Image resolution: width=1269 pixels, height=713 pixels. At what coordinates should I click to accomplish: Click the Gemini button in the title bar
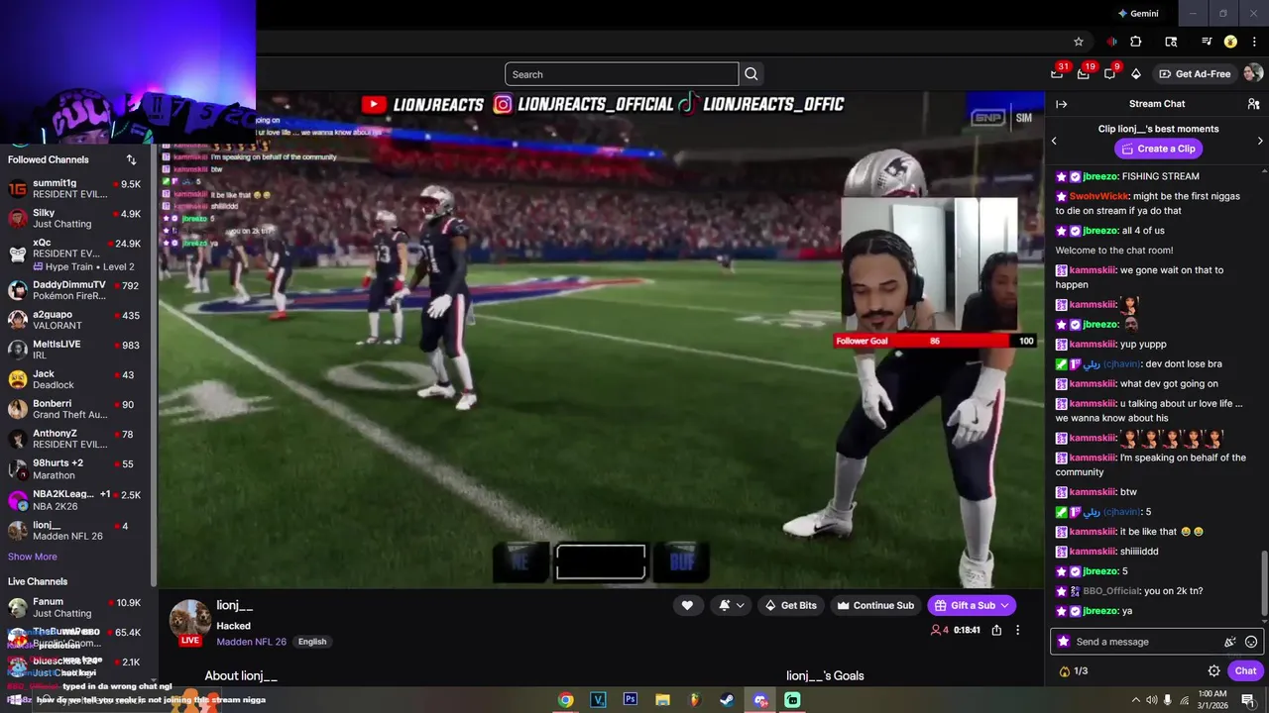click(x=1138, y=14)
